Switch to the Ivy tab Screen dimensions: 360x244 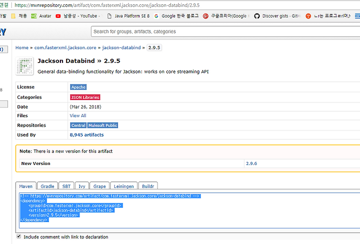click(x=82, y=186)
